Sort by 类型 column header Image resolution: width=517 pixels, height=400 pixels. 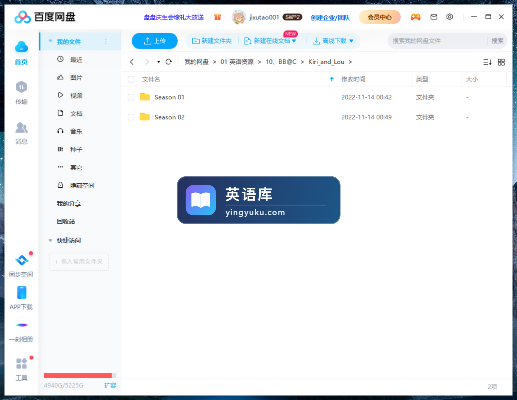(x=422, y=79)
